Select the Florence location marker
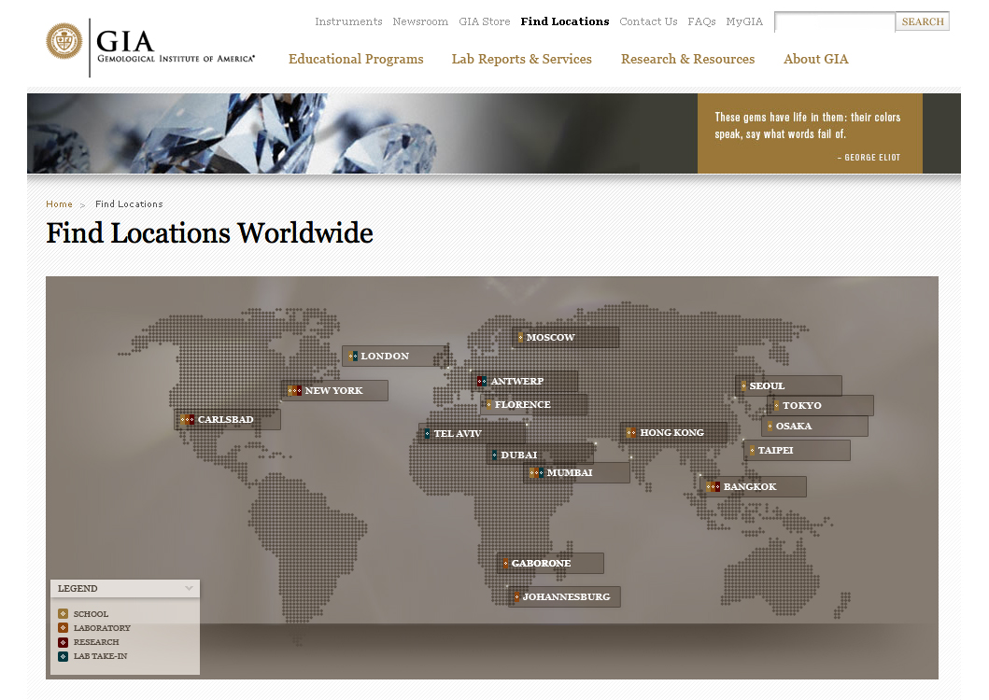Screen dimensions: 989x700 (x=533, y=404)
